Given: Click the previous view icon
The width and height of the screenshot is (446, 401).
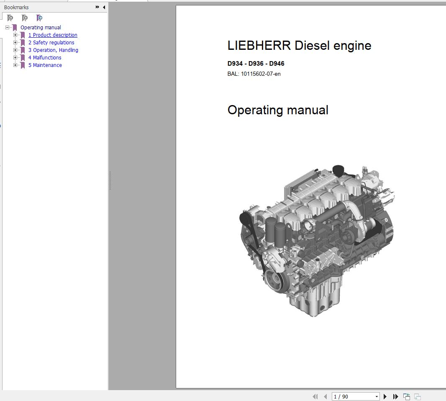Looking at the screenshot, I should click(407, 396).
